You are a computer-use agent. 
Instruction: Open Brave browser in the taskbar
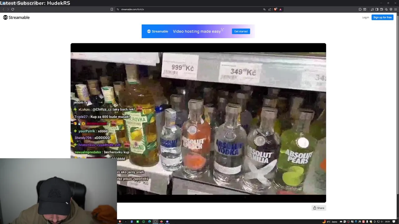pyautogui.click(x=120, y=222)
